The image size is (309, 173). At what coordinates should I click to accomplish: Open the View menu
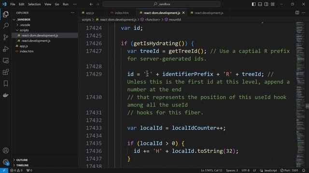click(x=48, y=4)
